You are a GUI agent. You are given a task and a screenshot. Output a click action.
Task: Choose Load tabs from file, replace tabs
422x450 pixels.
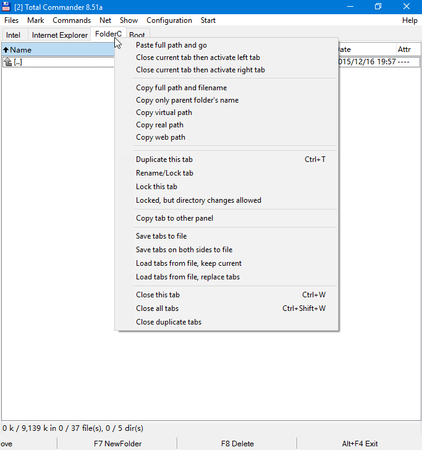(227, 277)
